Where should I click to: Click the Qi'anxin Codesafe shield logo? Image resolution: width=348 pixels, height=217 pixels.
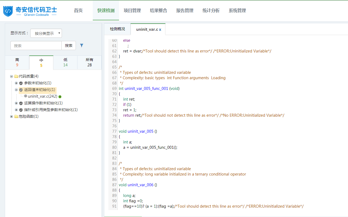8,11
